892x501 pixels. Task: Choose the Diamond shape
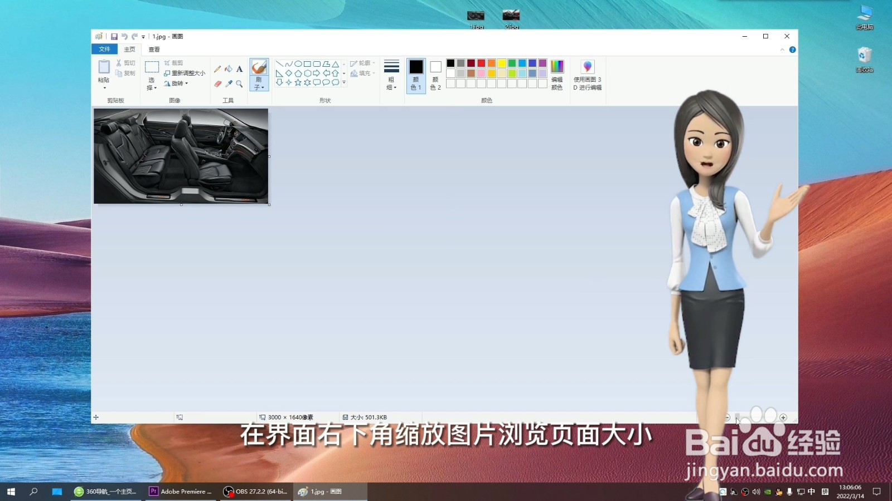[x=289, y=73]
